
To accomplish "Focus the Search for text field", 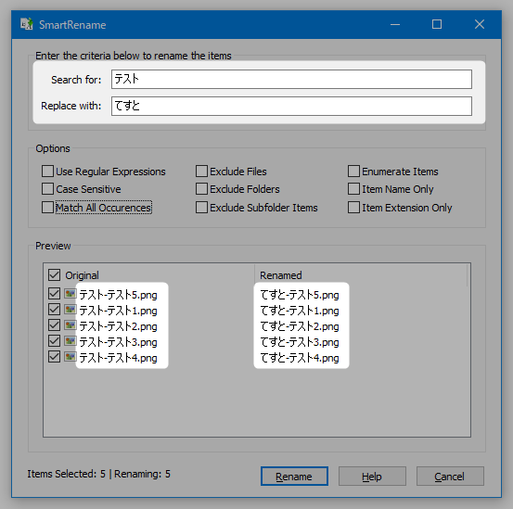I will (x=291, y=79).
